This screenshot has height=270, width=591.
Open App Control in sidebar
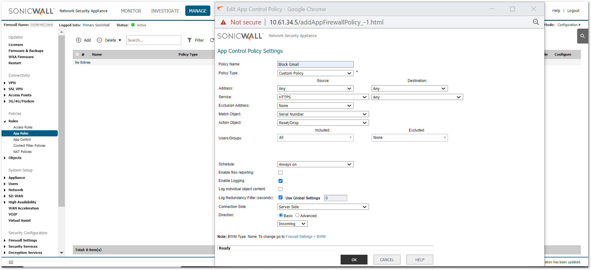point(22,139)
